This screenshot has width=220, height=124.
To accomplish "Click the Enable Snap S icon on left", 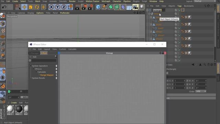I will coord(3,77).
